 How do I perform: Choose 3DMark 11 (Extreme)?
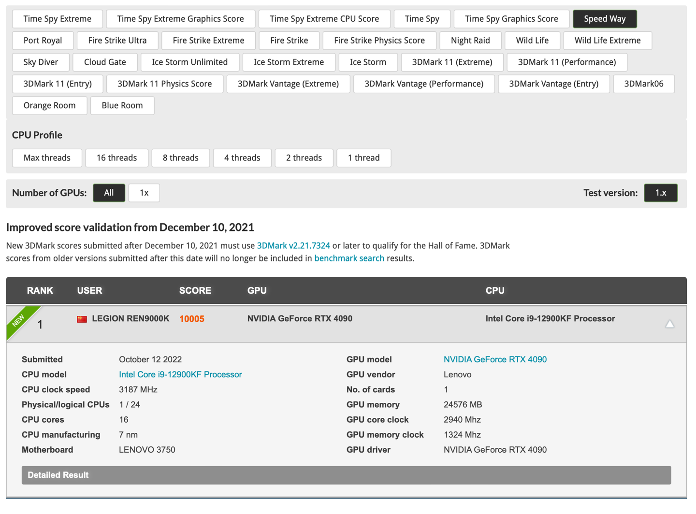coord(452,62)
